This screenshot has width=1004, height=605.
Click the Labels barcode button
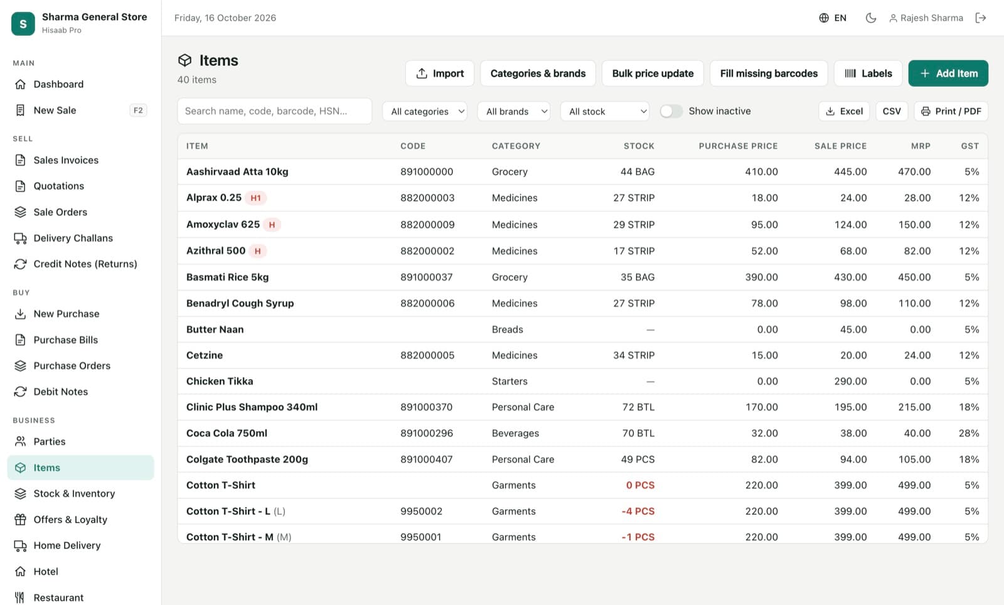coord(868,73)
